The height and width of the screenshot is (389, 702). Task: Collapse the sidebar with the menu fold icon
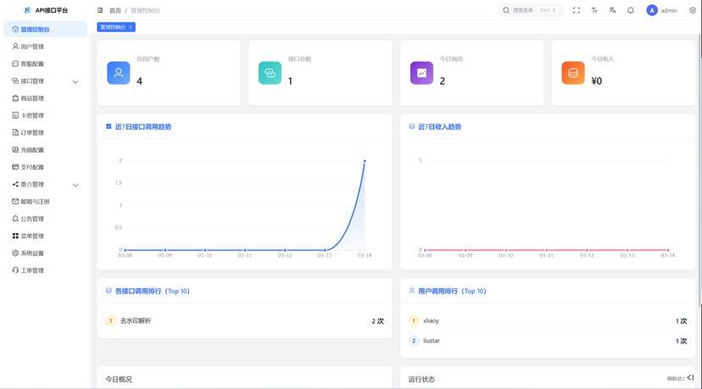point(101,10)
